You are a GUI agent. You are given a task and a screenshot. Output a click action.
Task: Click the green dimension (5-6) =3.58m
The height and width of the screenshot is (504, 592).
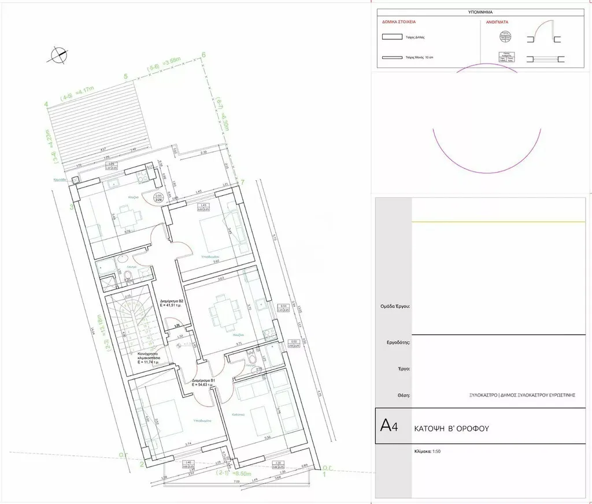(x=165, y=64)
